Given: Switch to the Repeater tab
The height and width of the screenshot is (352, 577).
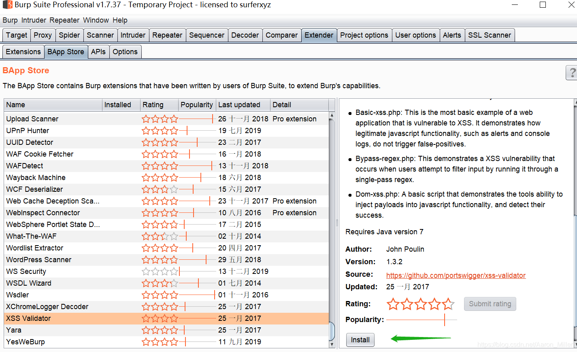Looking at the screenshot, I should (167, 35).
